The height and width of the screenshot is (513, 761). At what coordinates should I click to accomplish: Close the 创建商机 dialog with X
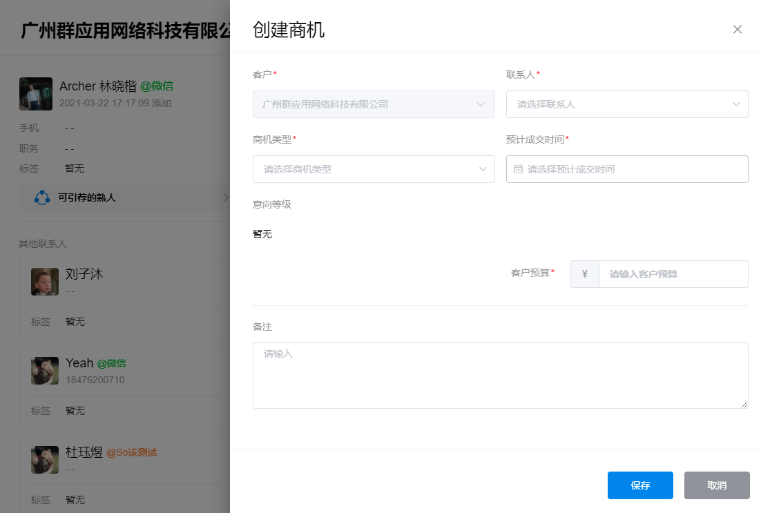tap(737, 29)
